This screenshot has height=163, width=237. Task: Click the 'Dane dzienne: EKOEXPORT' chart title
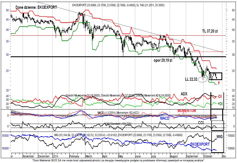point(36,7)
